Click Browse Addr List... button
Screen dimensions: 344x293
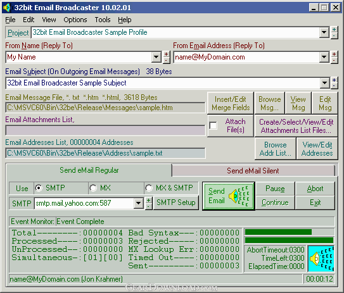coord(276,149)
